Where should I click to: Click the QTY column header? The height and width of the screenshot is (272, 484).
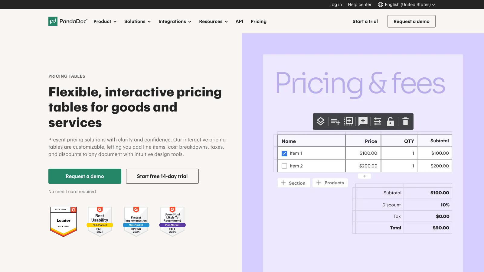[399, 141]
